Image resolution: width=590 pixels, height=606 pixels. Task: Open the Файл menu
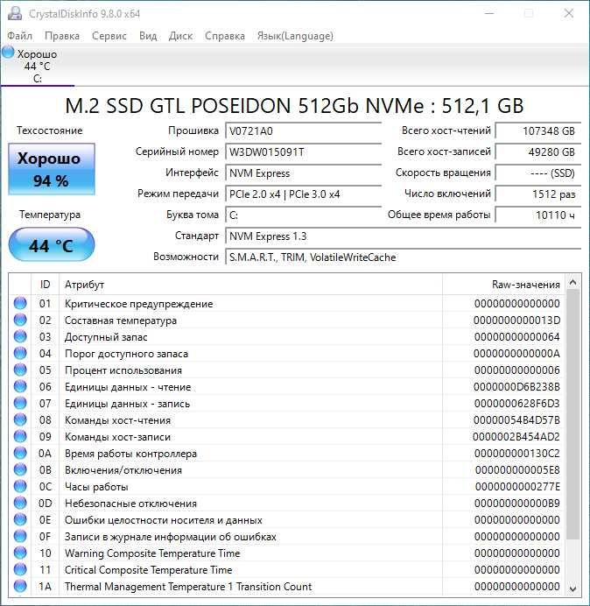pos(20,36)
